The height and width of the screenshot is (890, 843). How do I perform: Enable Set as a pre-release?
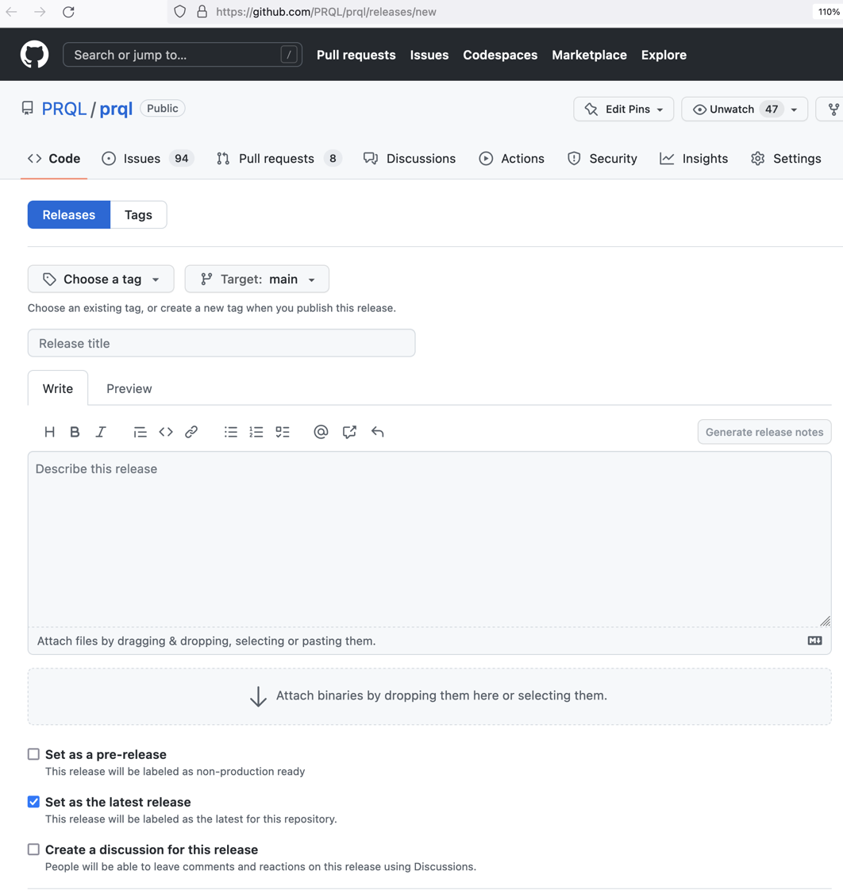coord(33,753)
